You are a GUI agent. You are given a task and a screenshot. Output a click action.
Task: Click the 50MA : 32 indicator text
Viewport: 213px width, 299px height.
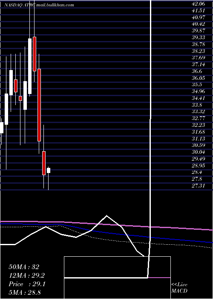[x=24, y=267]
